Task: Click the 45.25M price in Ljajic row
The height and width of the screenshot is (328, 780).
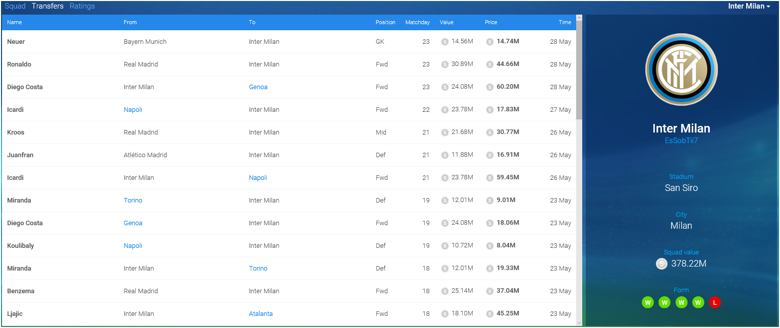Action: (x=508, y=313)
